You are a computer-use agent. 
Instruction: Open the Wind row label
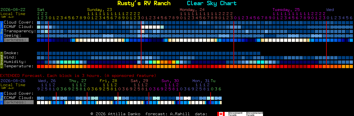10,57
